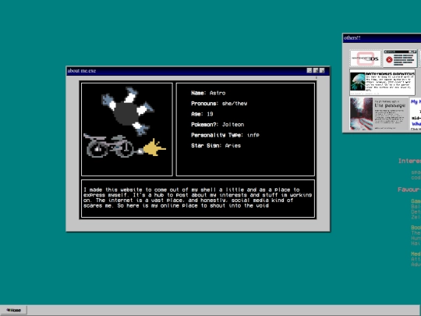Open the Home button in the taskbar
Image resolution: width=421 pixels, height=316 pixels.
[13, 310]
